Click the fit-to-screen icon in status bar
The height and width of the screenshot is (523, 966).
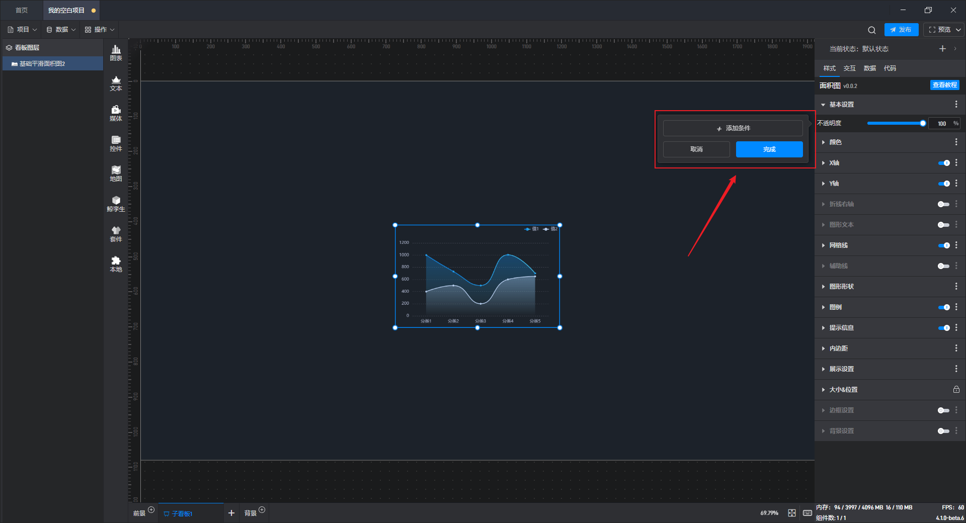coord(792,513)
